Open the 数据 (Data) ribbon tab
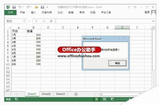 click(71, 12)
